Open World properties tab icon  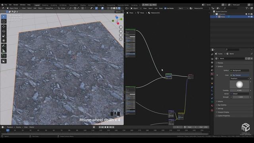pyautogui.click(x=212, y=74)
